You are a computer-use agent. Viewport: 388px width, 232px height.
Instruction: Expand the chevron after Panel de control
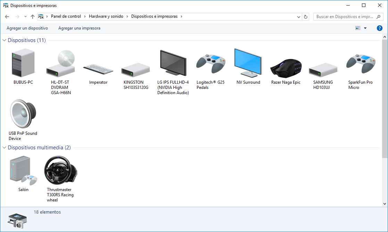click(x=85, y=16)
